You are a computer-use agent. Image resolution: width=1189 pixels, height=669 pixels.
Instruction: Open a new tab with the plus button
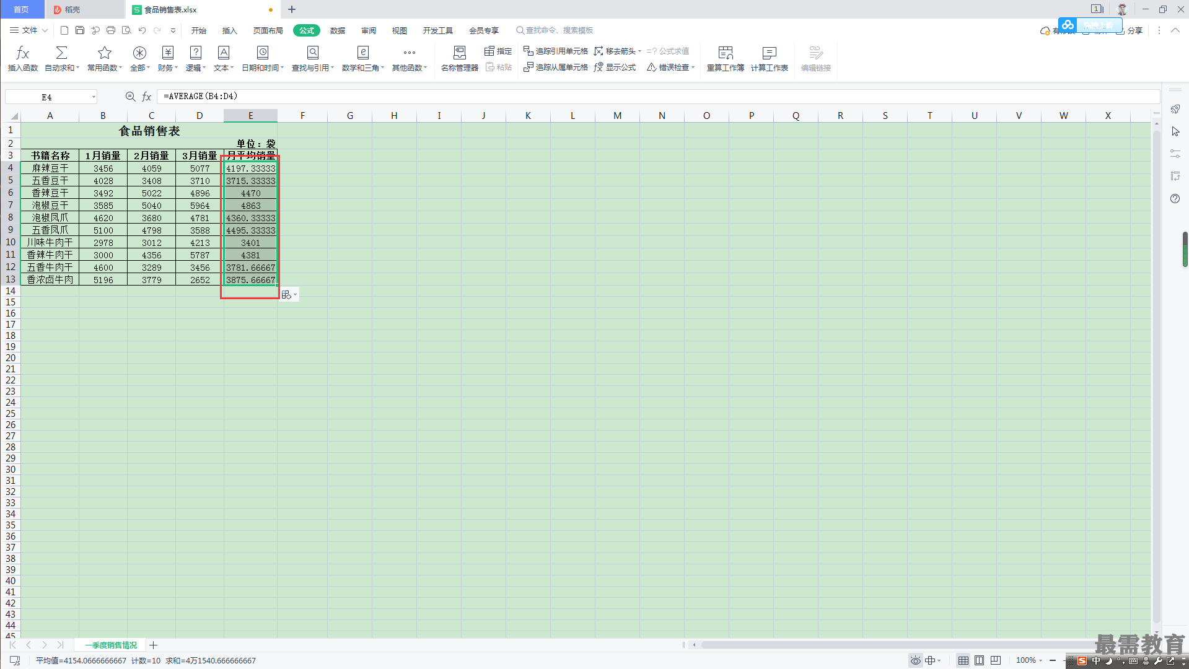[x=292, y=9]
